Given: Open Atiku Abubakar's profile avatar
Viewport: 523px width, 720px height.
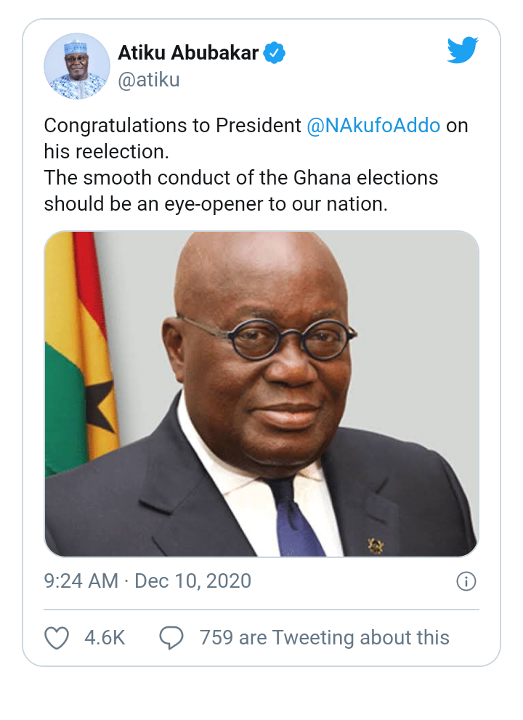Looking at the screenshot, I should point(77,65).
